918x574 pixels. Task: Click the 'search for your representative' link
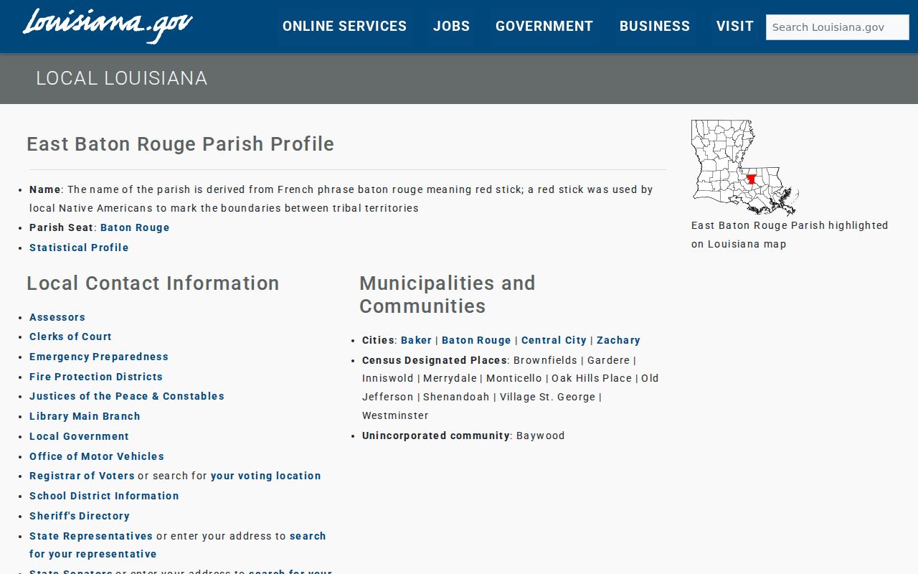[x=178, y=545]
